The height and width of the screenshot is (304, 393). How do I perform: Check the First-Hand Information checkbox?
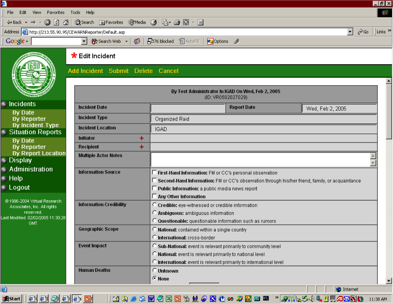(x=154, y=173)
